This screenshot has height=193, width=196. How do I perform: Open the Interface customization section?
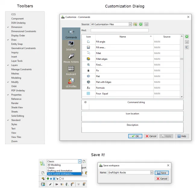(71, 46)
